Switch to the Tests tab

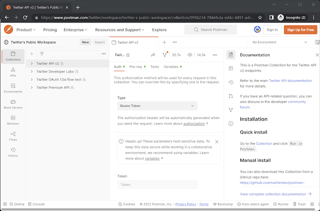[x=154, y=67]
